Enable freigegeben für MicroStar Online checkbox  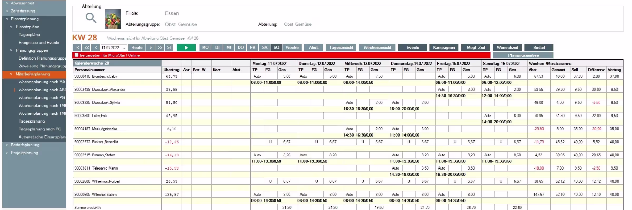[77, 55]
